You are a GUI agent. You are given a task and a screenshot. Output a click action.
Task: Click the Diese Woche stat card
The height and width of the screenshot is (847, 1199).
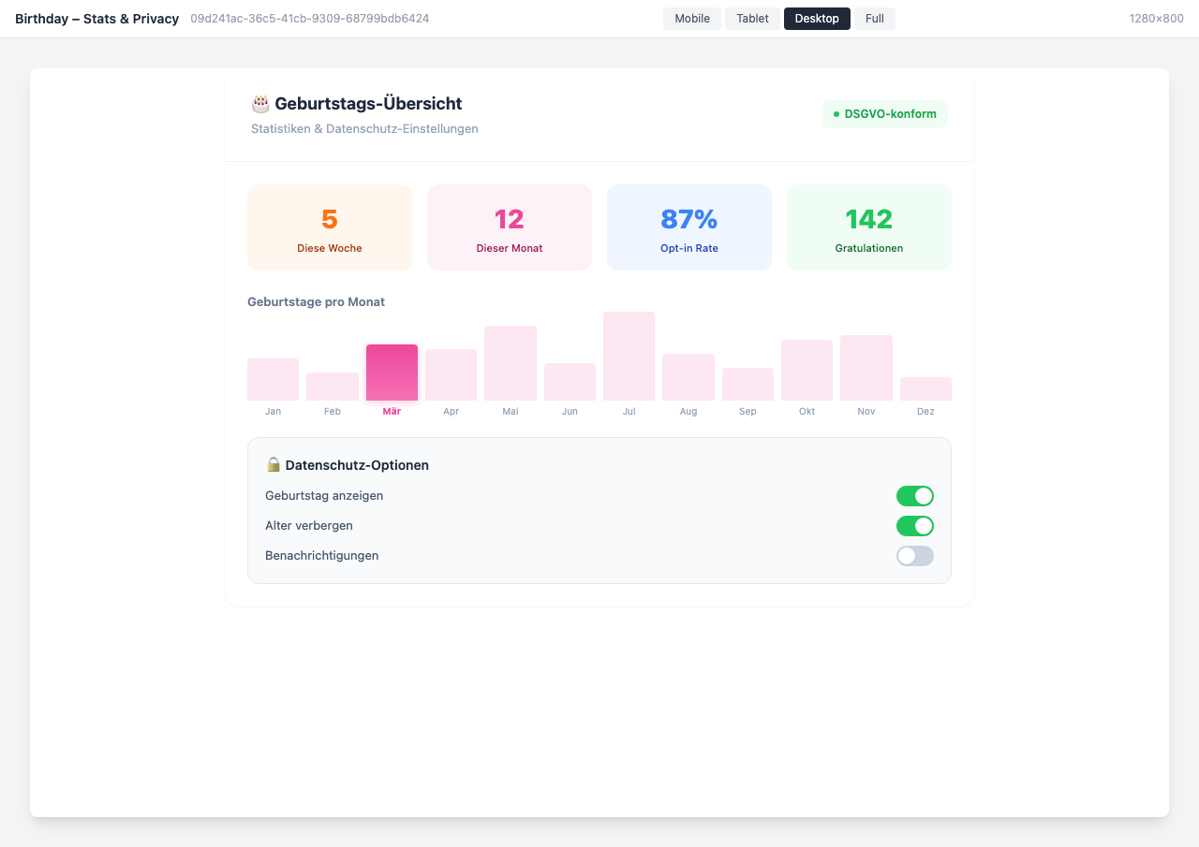(x=329, y=226)
